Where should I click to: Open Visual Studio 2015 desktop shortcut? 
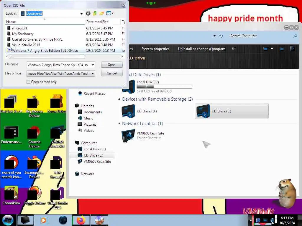58,198
